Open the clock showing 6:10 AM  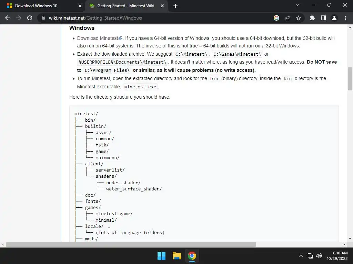click(337, 256)
